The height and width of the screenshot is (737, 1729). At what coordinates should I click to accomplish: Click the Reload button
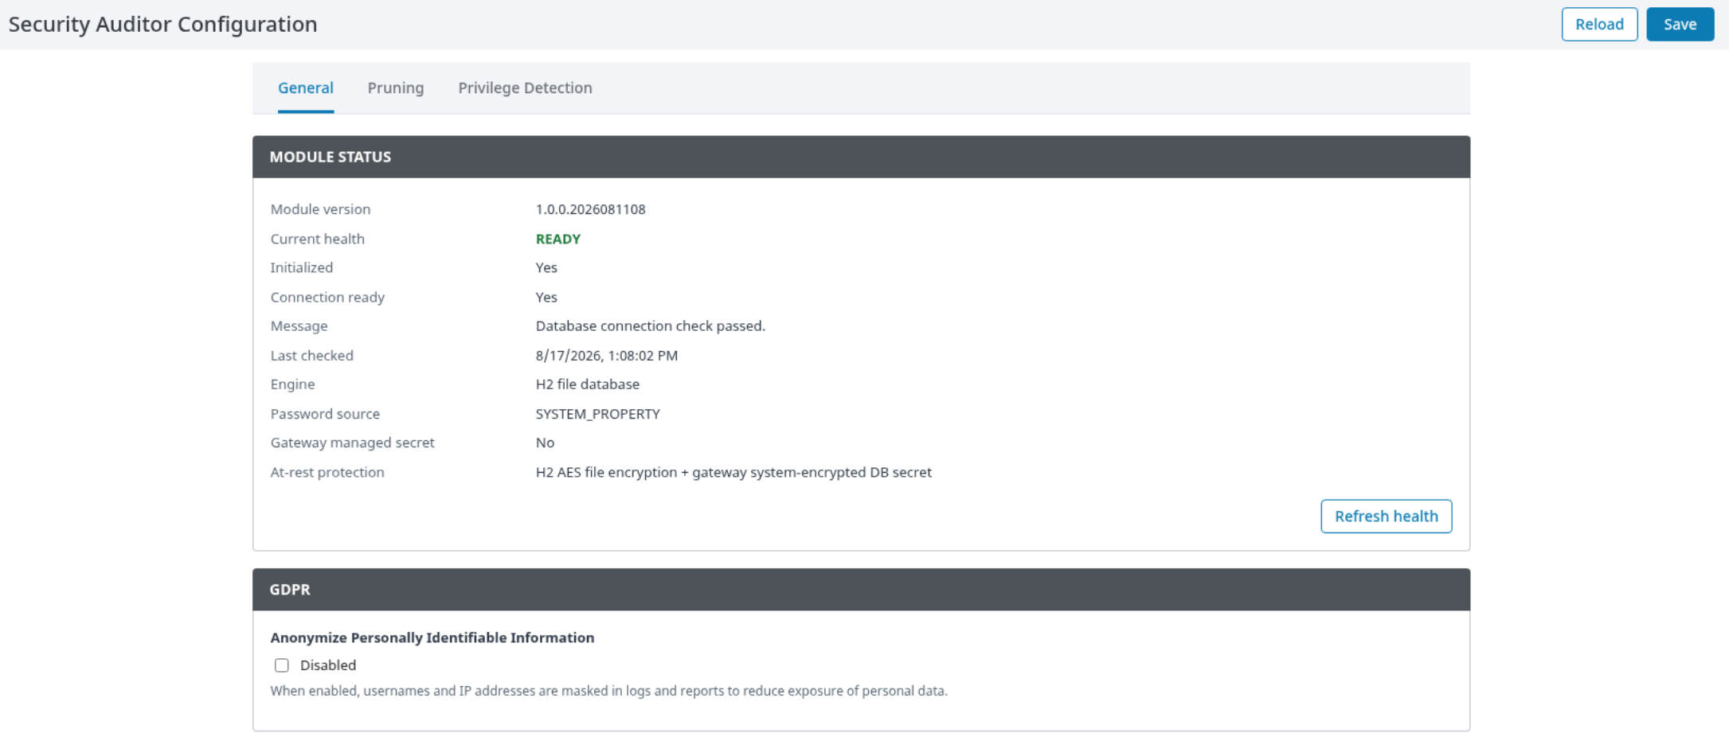pos(1599,24)
